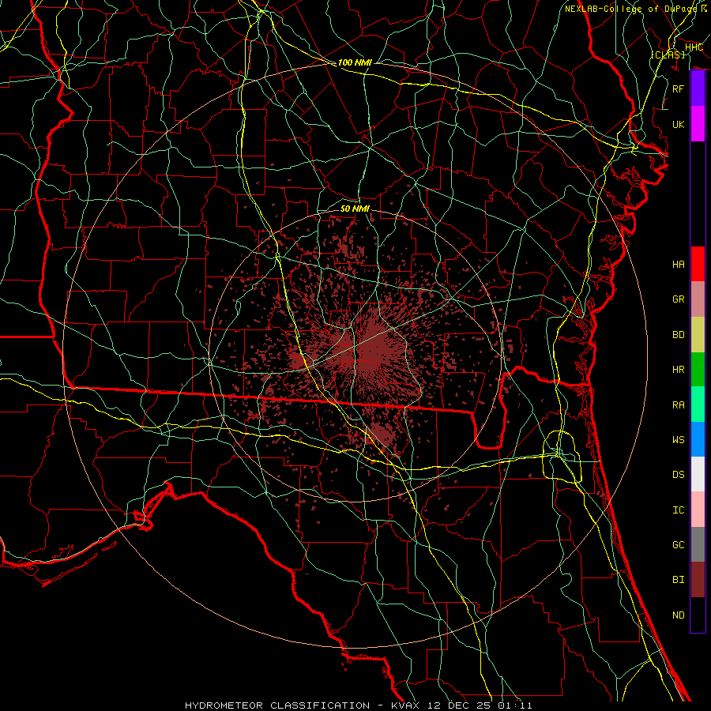Pick the HR green legend swatch

coord(698,370)
